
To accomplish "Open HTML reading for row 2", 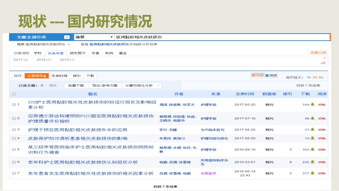I will 322,119.
